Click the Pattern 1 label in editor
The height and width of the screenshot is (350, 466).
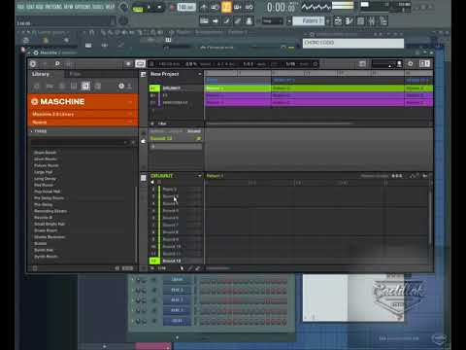coord(215,176)
